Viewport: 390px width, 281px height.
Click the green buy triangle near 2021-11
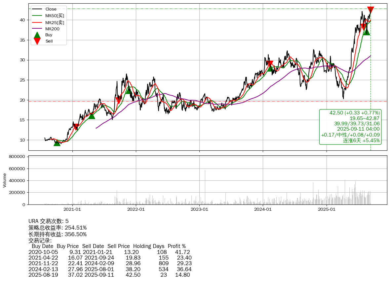point(128,90)
